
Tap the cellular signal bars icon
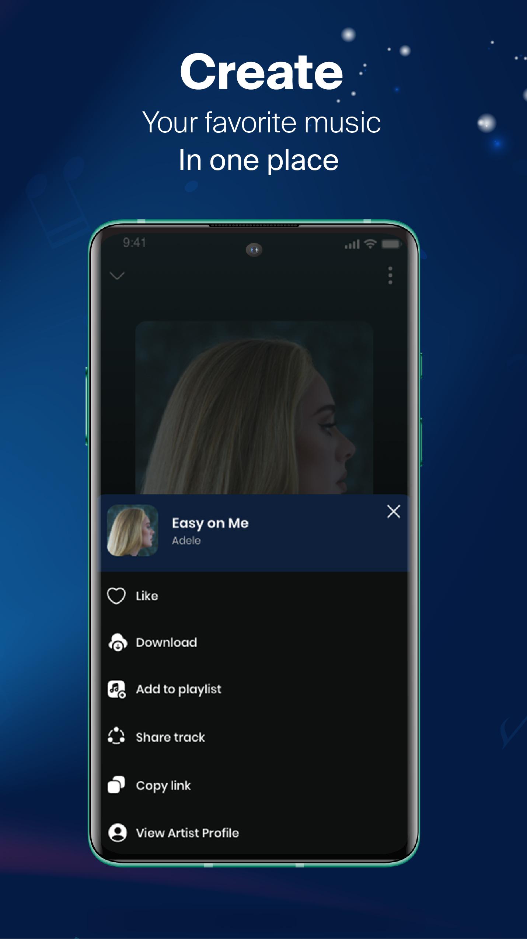point(352,244)
